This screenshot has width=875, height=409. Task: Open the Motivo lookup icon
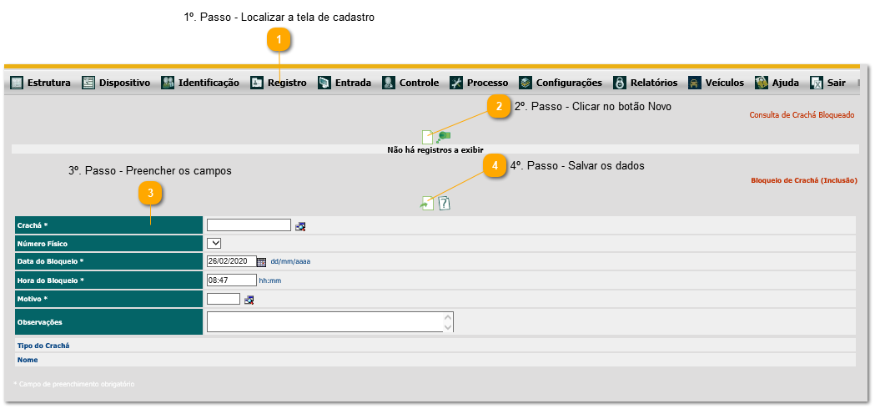point(249,300)
